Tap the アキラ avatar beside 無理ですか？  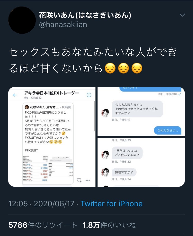[105, 172]
